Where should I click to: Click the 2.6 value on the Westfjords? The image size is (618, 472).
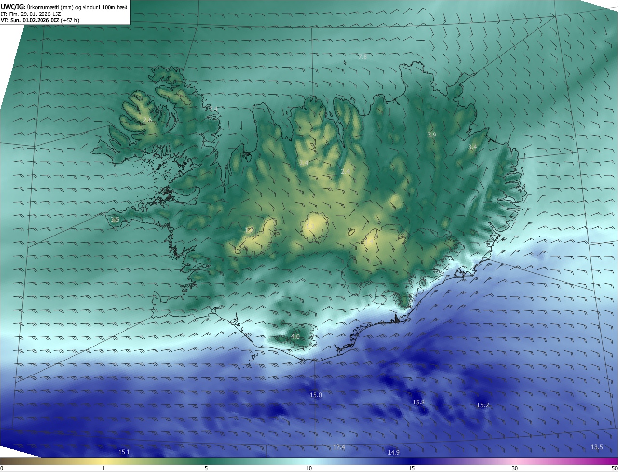[x=147, y=120]
